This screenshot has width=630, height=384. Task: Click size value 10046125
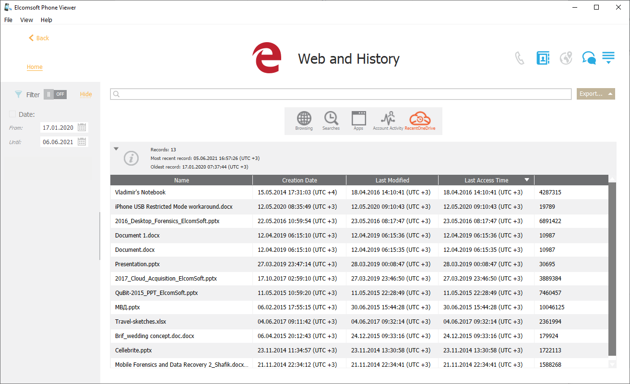[552, 307]
